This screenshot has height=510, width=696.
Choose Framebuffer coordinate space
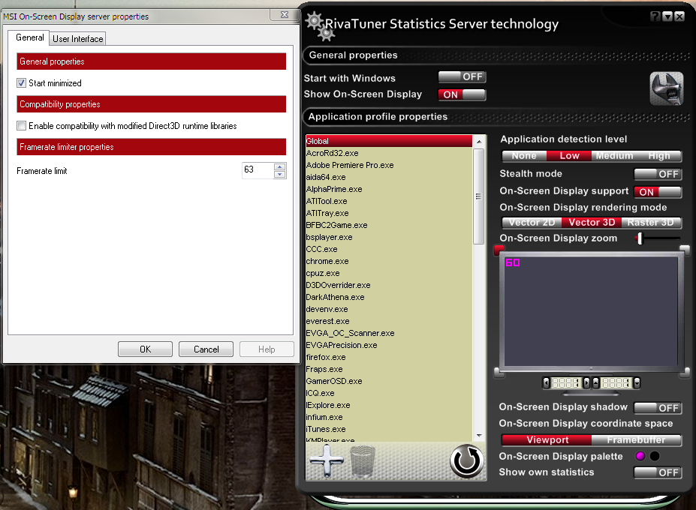coord(637,439)
